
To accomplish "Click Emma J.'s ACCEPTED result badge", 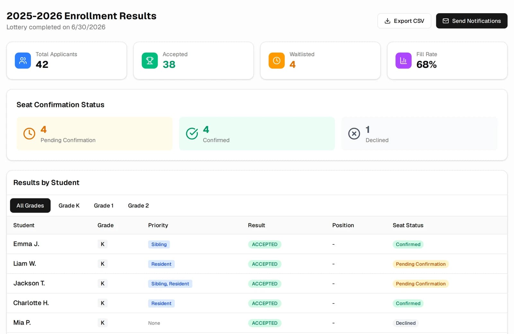I will point(265,244).
